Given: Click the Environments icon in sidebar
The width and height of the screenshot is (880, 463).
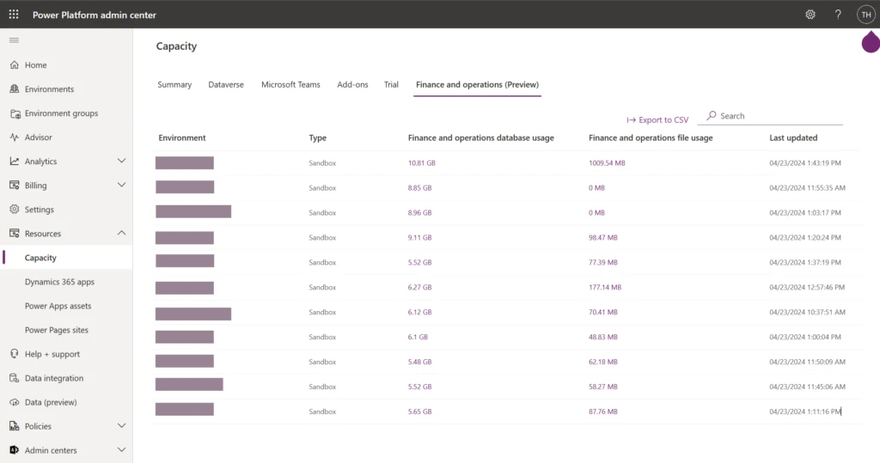Looking at the screenshot, I should 15,89.
